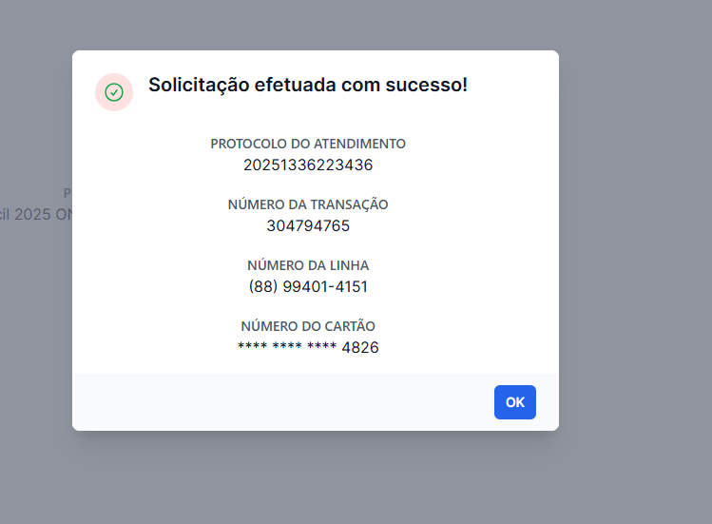Click the partially hidden "P" text behind the dialog
712x524 pixels.
click(67, 193)
